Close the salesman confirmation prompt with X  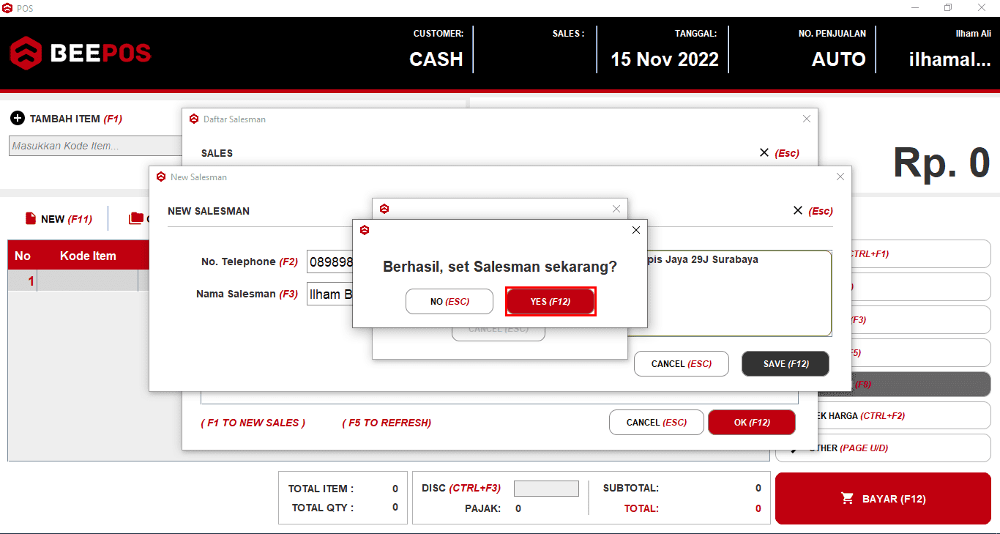pos(635,230)
